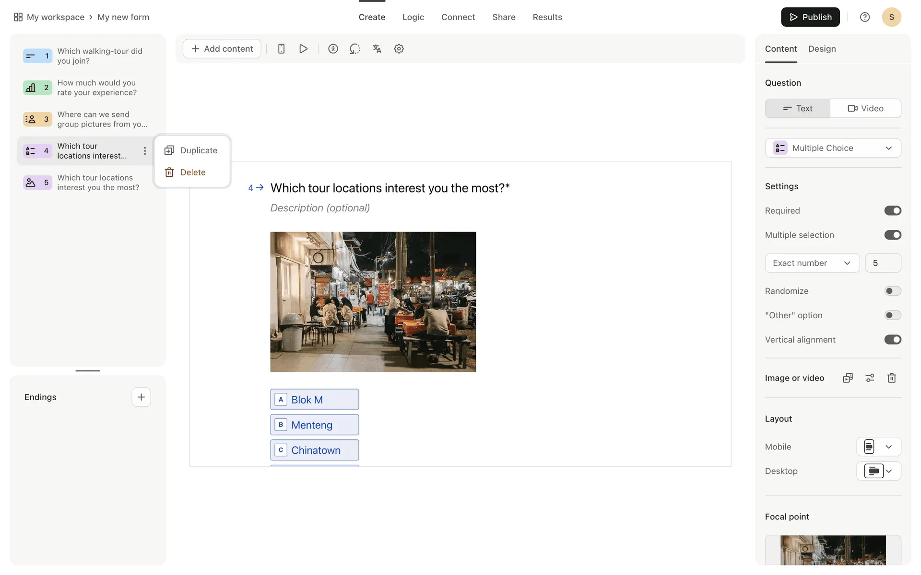This screenshot has width=921, height=575.
Task: Delete the image using trash icon
Action: (892, 378)
